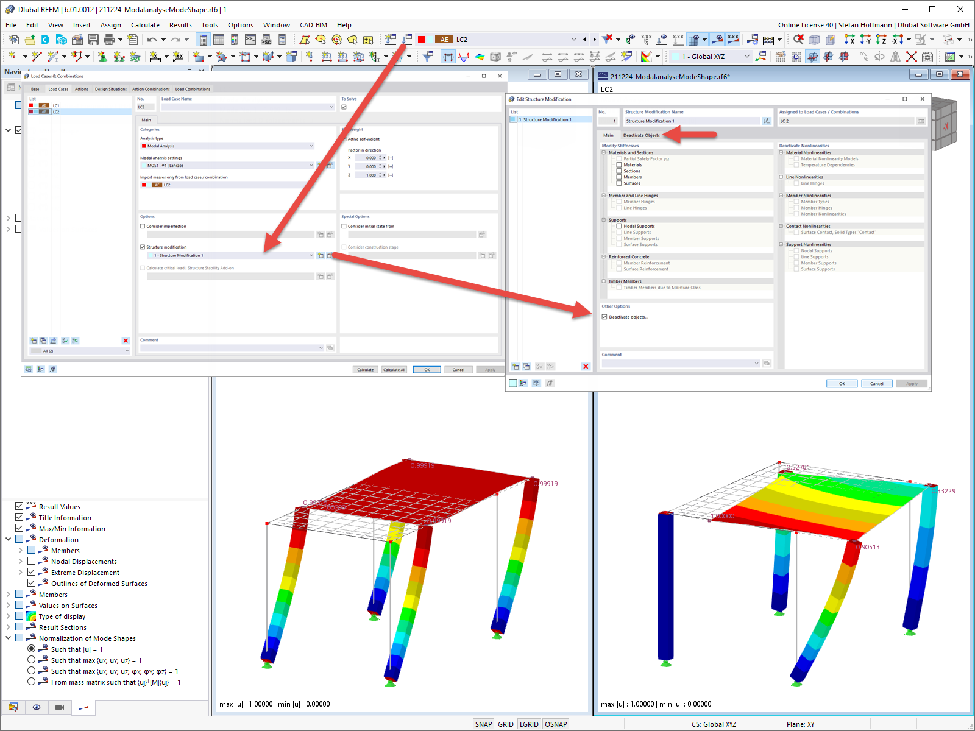Toggle the Navigator panel icon in toolbar
Image resolution: width=975 pixels, height=731 pixels.
pyautogui.click(x=204, y=40)
